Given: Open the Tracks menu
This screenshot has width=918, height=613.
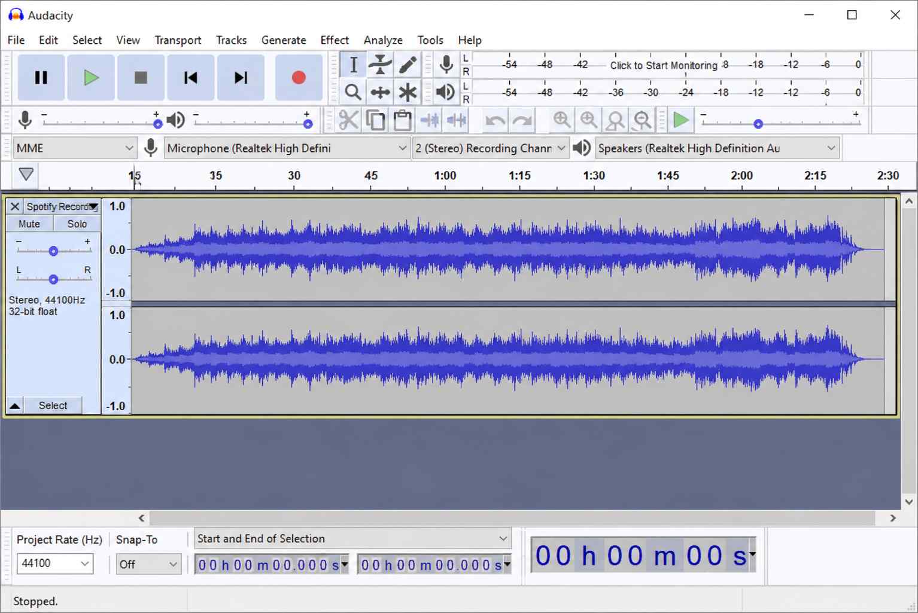Looking at the screenshot, I should 231,40.
